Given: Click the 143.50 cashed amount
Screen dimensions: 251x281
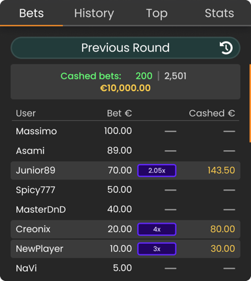Looking at the screenshot, I should pos(221,170).
